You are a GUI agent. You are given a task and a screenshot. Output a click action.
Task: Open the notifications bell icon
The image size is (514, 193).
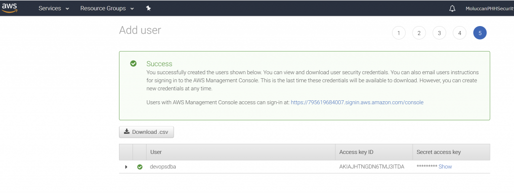pyautogui.click(x=452, y=9)
